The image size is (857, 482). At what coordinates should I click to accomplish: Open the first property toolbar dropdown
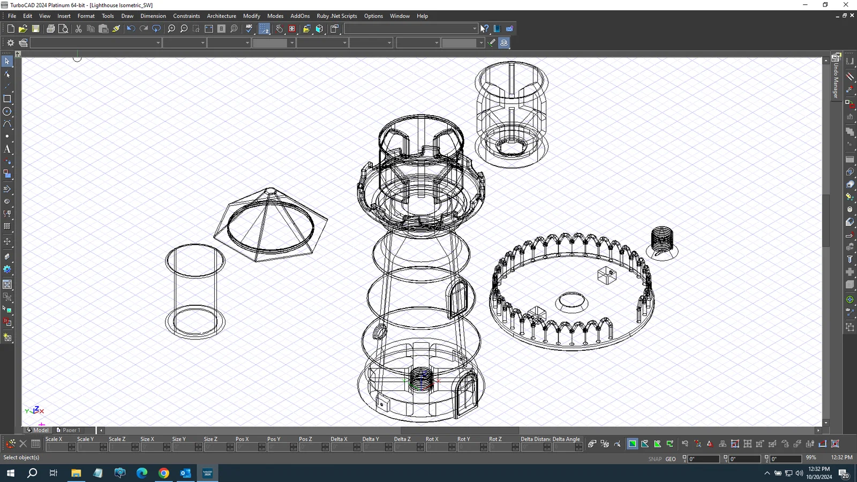[158, 43]
